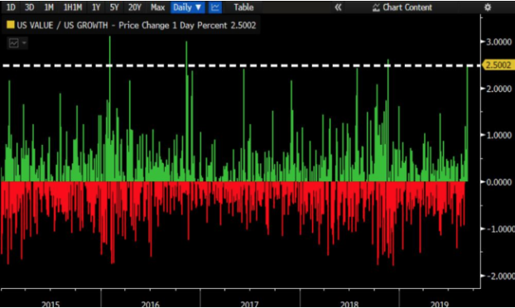The height and width of the screenshot is (308, 515).
Task: Click the 2.5002 yellow value tag
Action: point(498,65)
